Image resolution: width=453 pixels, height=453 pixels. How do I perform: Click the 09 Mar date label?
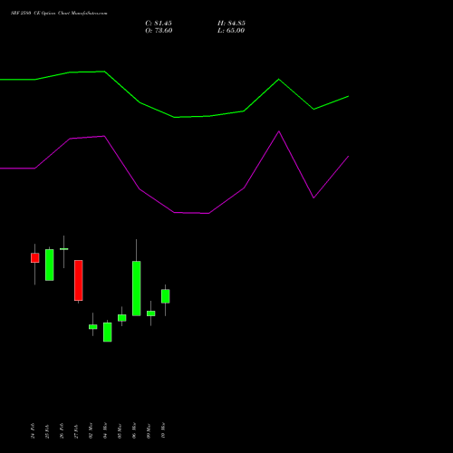click(x=149, y=431)
